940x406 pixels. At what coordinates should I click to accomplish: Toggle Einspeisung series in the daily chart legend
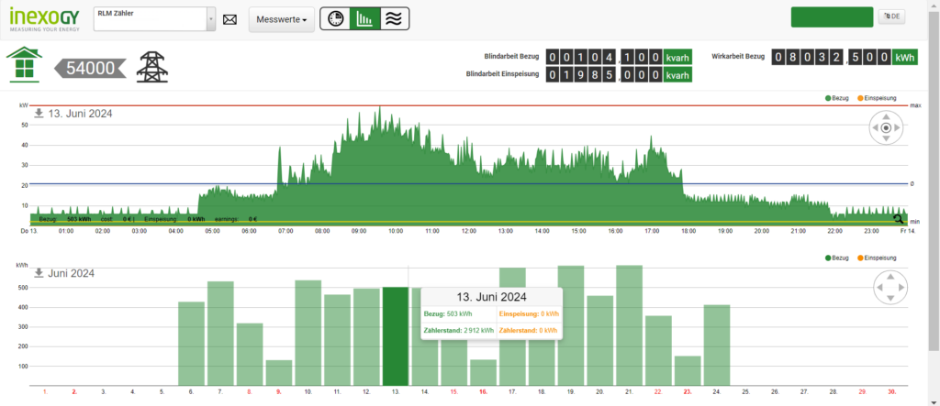tap(878, 97)
